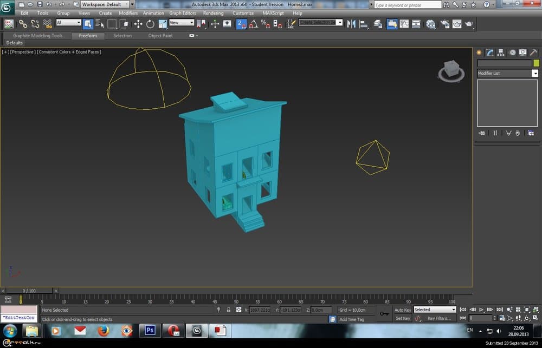Open the Material Editor from the toolbar
The image size is (542, 348).
click(431, 24)
